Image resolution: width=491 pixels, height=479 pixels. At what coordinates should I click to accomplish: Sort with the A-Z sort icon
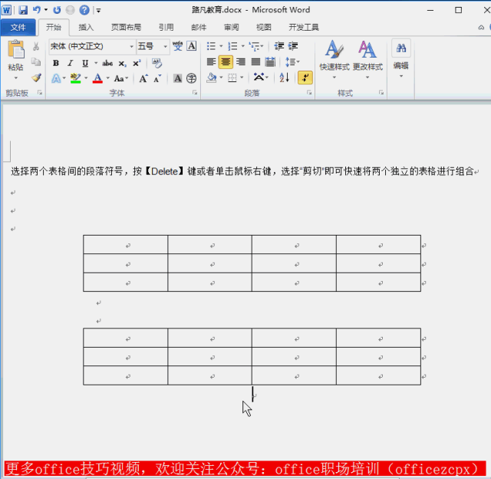[285, 78]
